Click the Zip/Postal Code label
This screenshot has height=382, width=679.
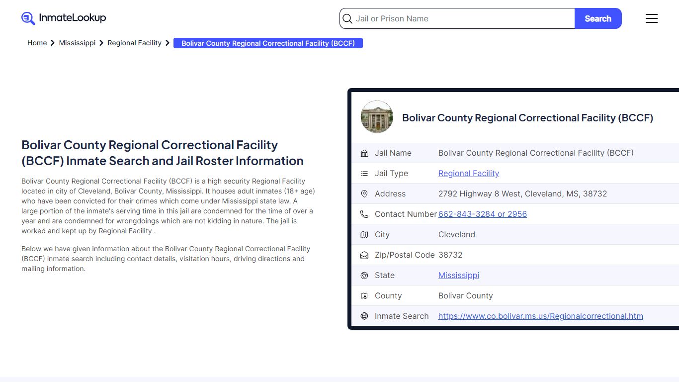(405, 255)
